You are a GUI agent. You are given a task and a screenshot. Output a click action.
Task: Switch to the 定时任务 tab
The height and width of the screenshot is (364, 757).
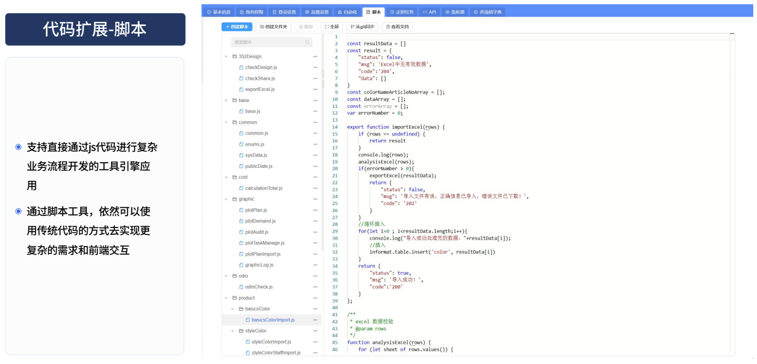pos(401,12)
